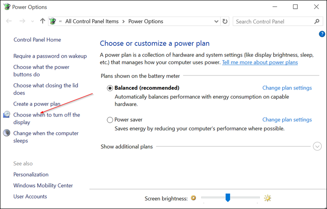Open Require a password on wakeup

click(x=50, y=56)
